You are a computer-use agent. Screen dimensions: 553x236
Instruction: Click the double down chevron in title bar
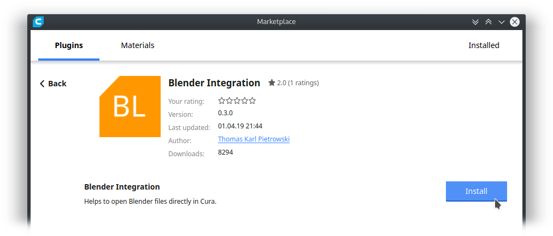(475, 22)
